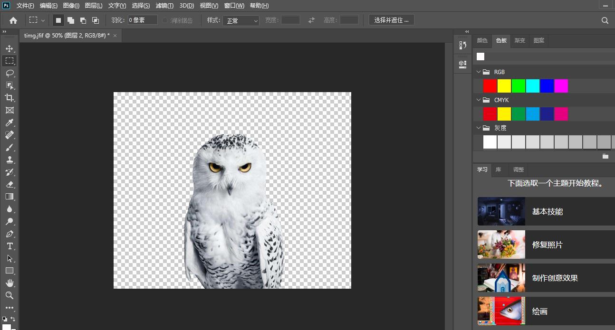The height and width of the screenshot is (330, 615).
Task: Open the 文件(F) menu
Action: [25, 6]
